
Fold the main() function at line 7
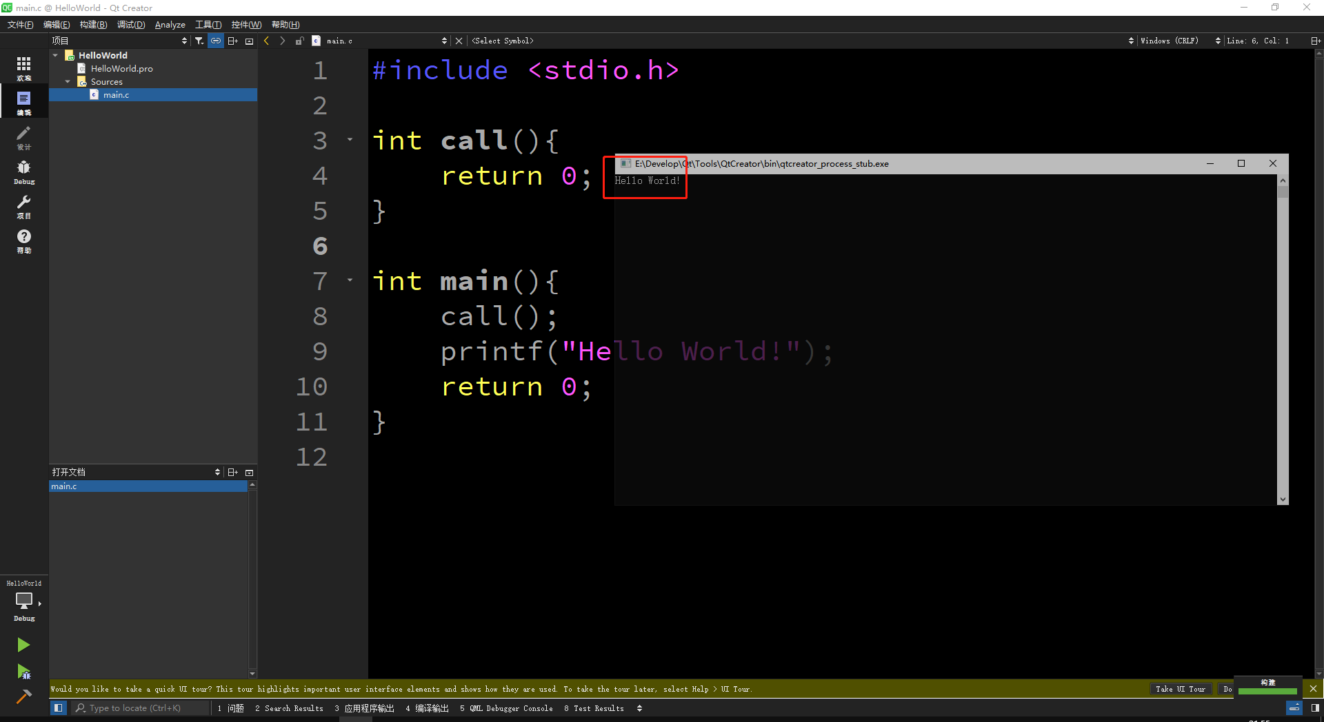point(350,280)
